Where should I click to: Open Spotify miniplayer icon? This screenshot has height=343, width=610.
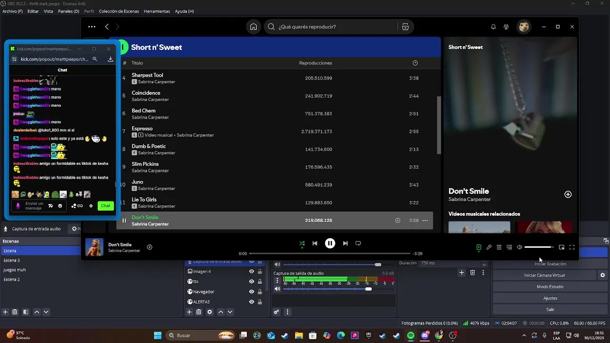point(561,247)
